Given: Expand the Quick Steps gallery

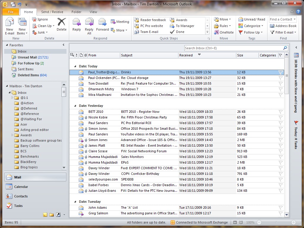Looking at the screenshot, I should [x=207, y=32].
